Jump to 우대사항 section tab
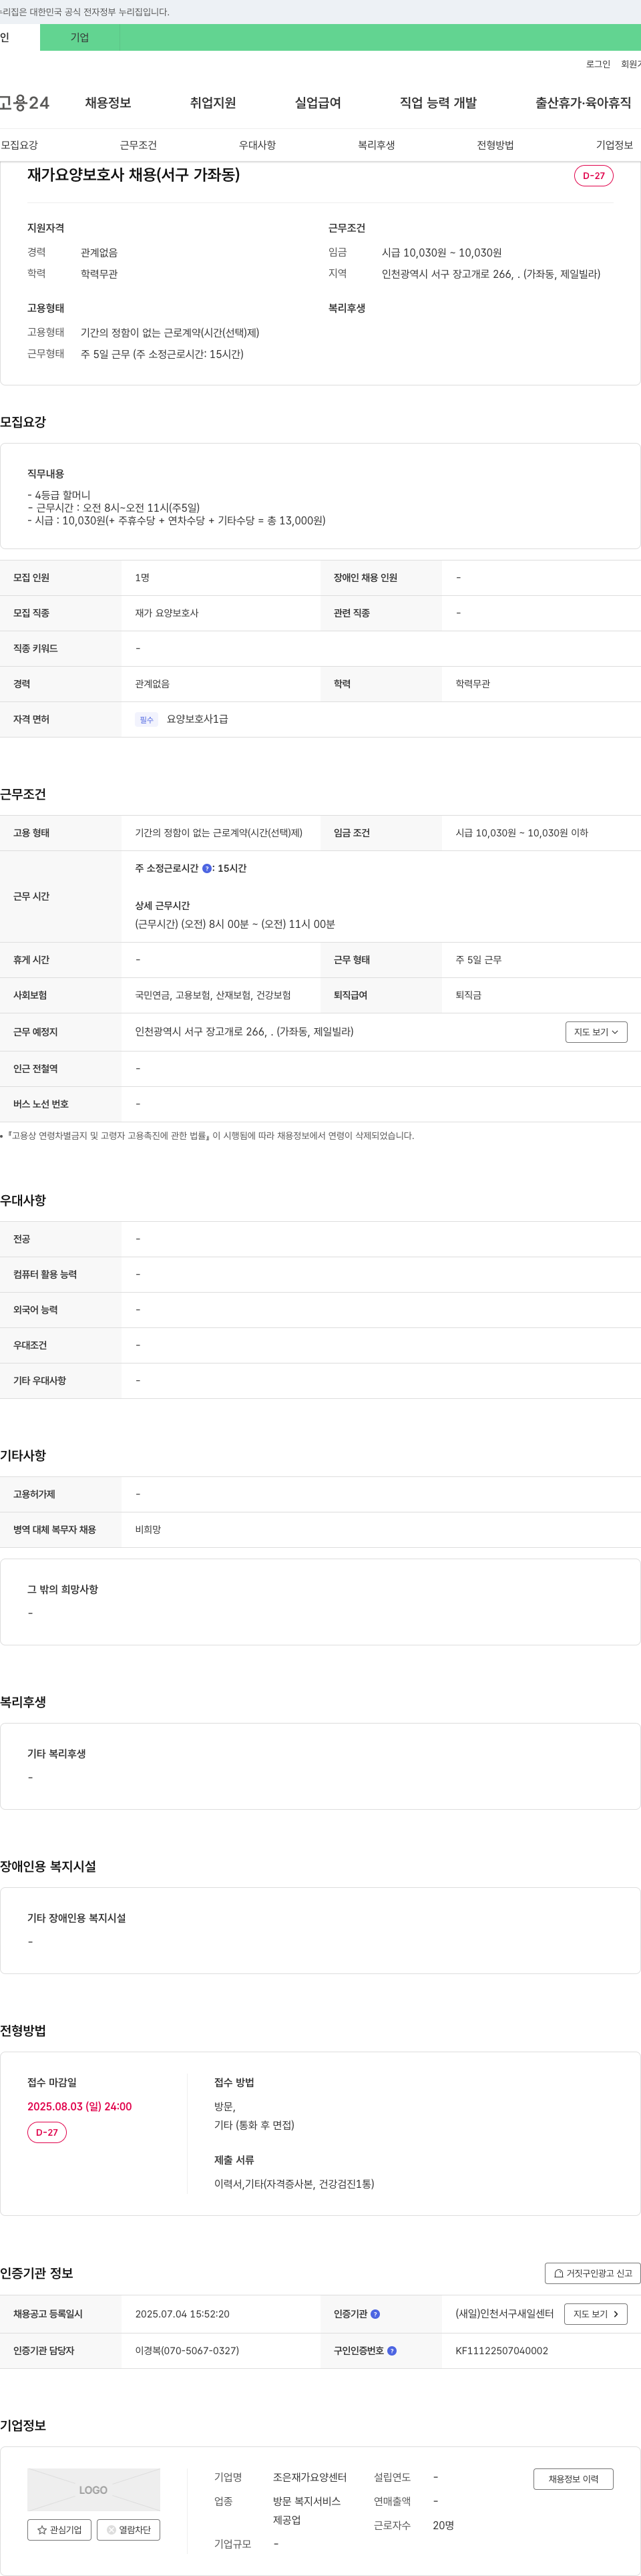Image resolution: width=641 pixels, height=2576 pixels. [257, 145]
